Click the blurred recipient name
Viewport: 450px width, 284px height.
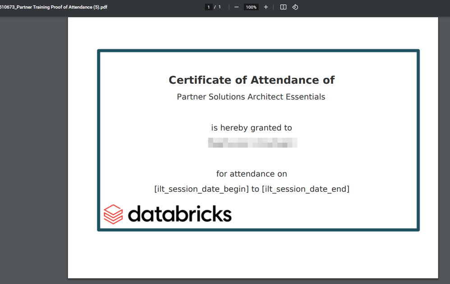click(252, 143)
